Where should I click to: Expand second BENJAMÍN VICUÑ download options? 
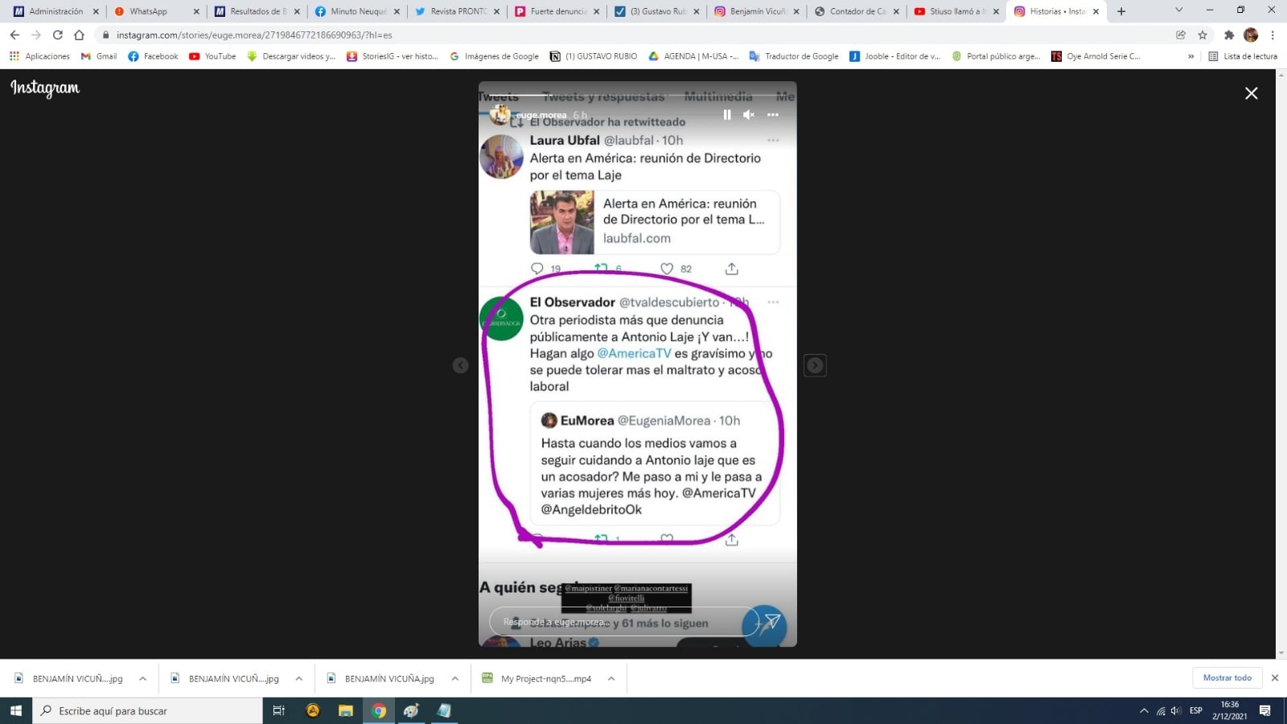tap(298, 679)
